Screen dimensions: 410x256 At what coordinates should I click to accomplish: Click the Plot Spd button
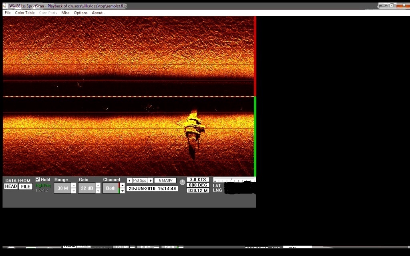click(x=140, y=181)
